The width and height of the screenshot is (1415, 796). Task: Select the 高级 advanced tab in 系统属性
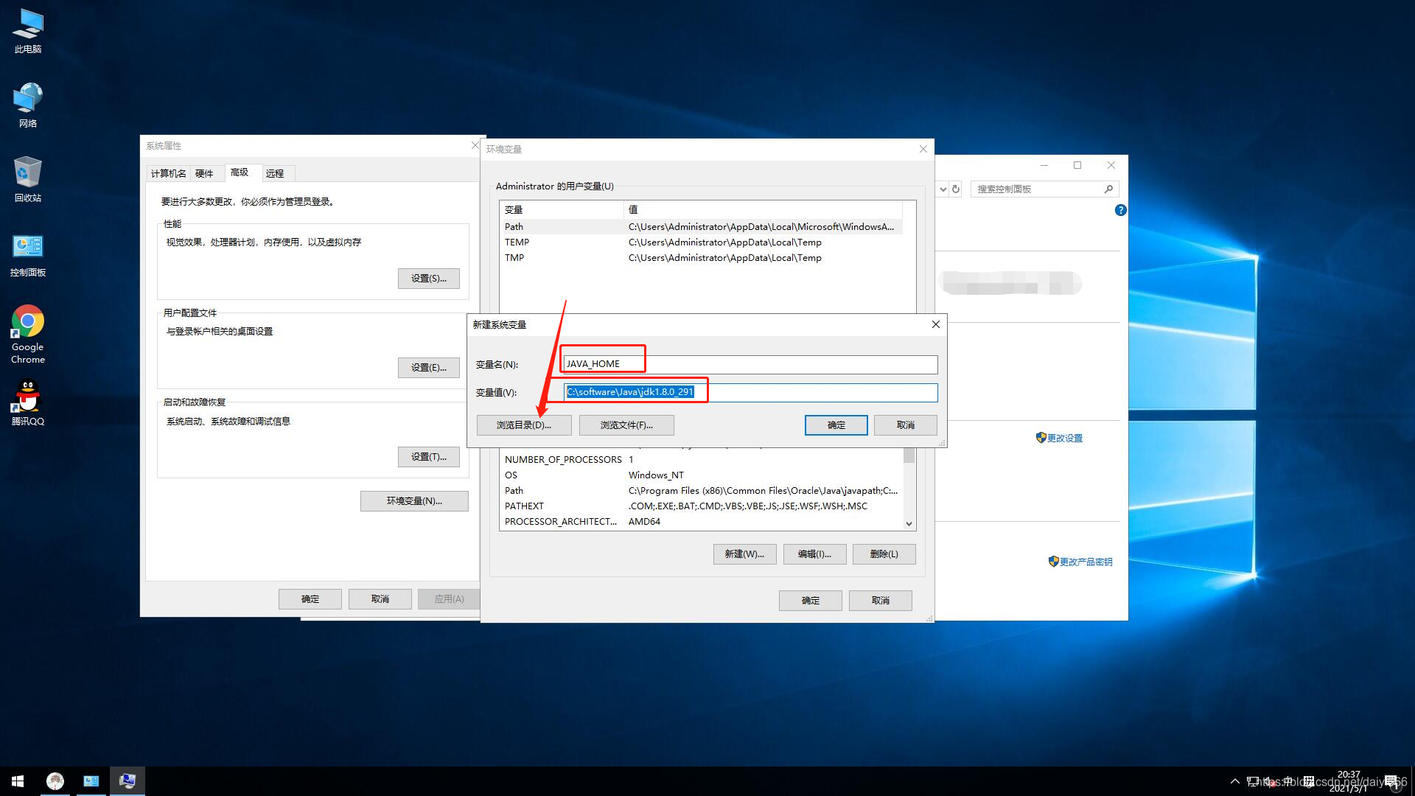point(239,172)
